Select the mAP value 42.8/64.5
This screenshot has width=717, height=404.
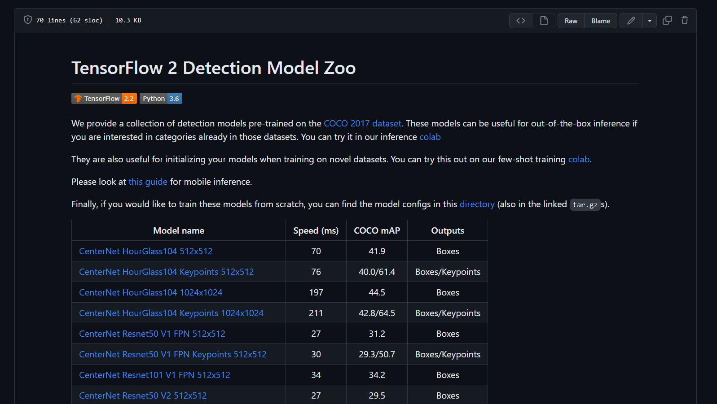click(377, 313)
